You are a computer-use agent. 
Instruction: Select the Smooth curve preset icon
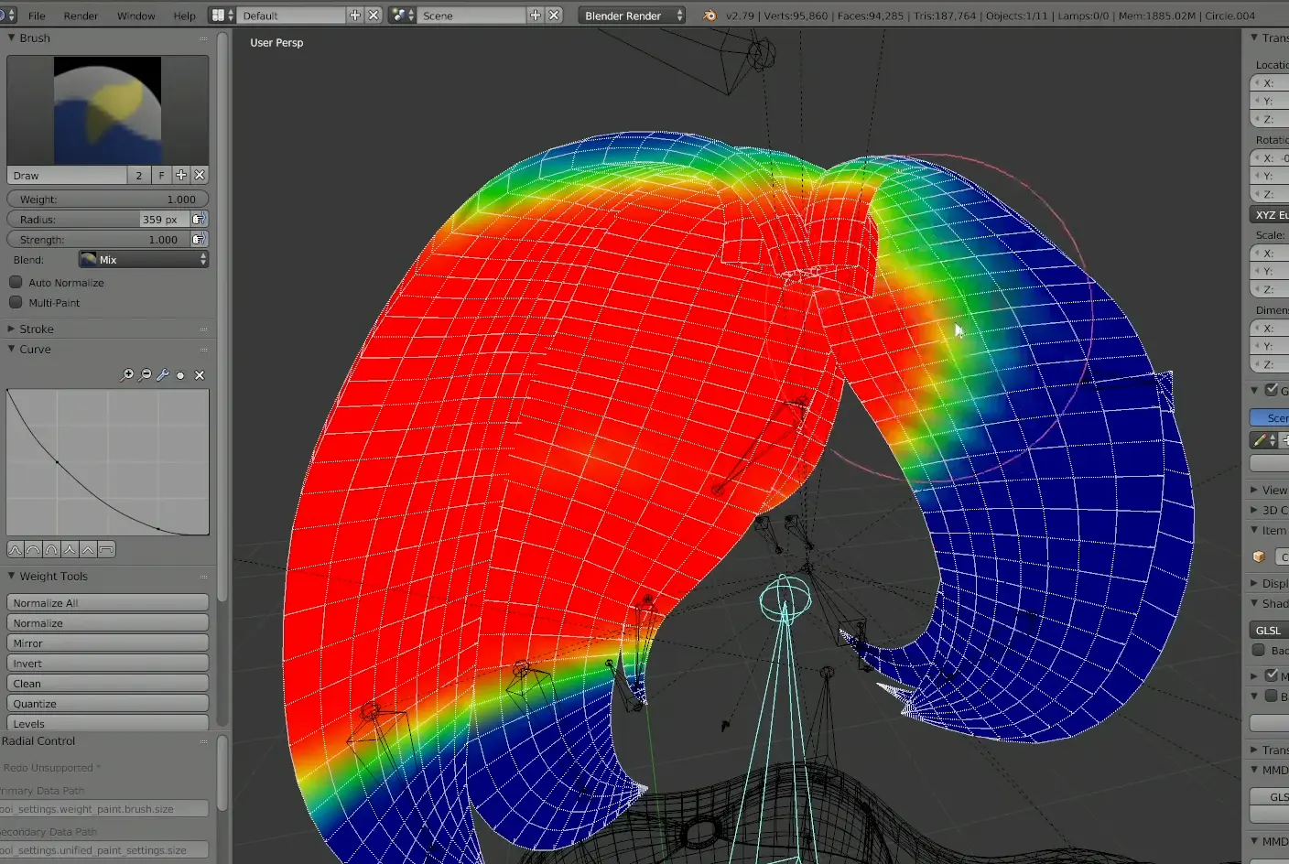pyautogui.click(x=16, y=550)
